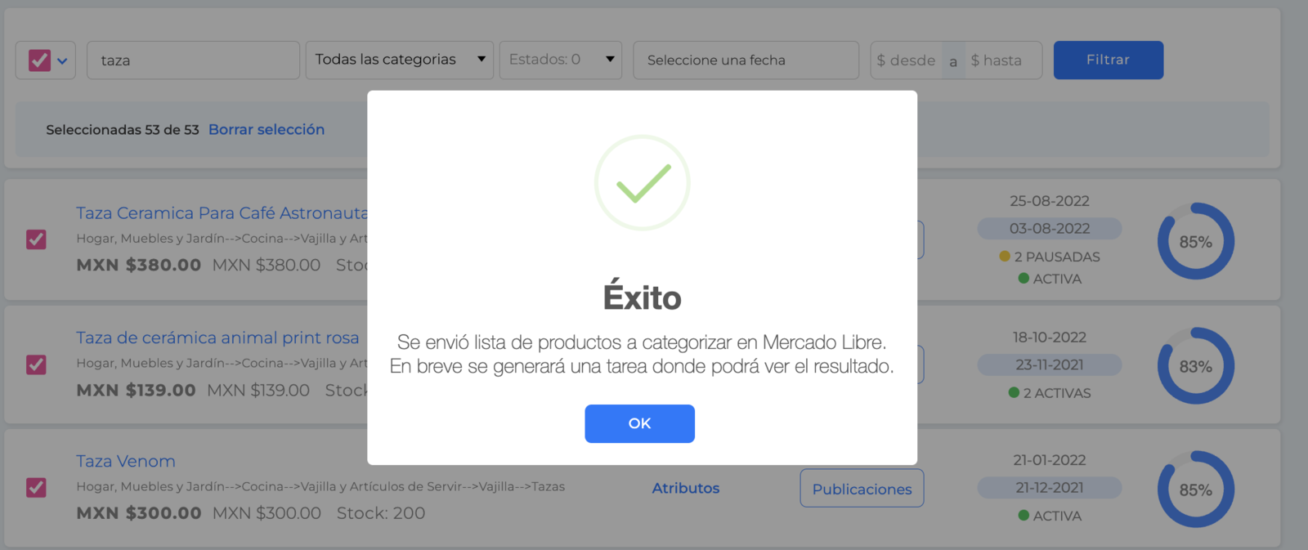The image size is (1308, 550).
Task: Click the 2 ACTIVAS status label
Action: [x=1050, y=393]
